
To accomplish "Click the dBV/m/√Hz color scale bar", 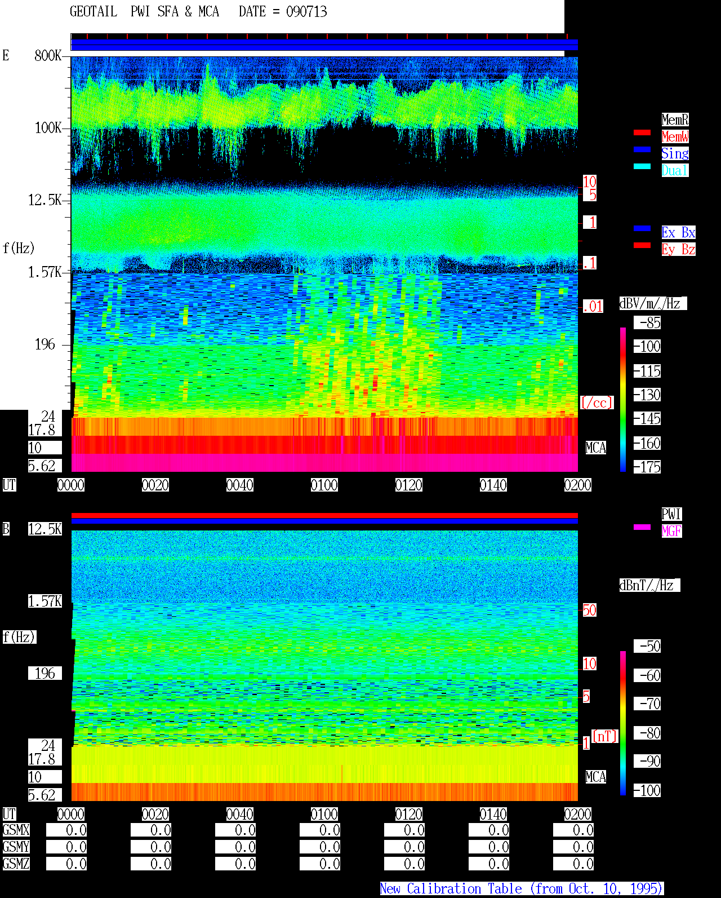I will click(623, 399).
